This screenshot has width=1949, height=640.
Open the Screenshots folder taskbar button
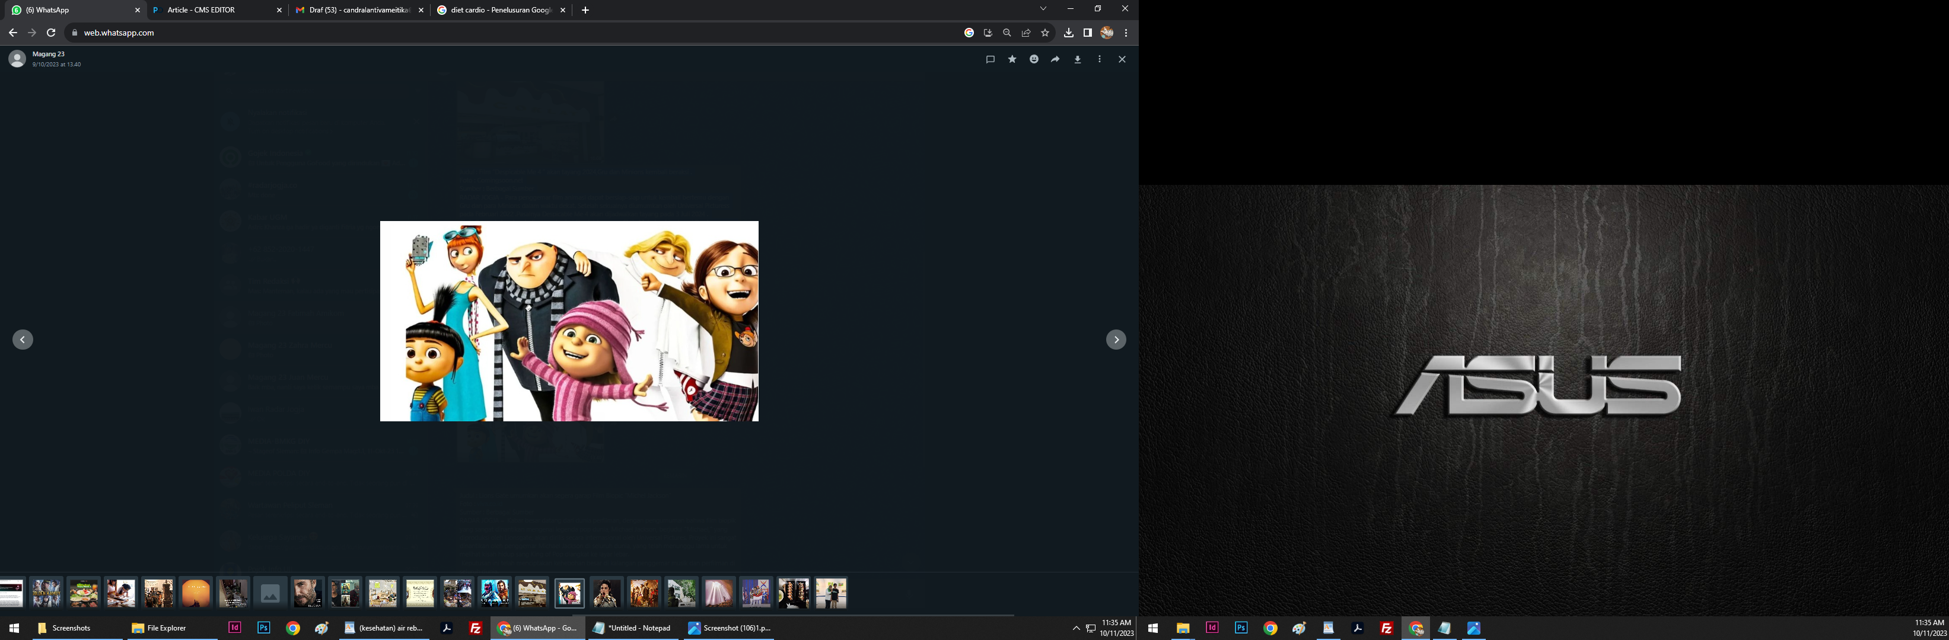tap(77, 628)
